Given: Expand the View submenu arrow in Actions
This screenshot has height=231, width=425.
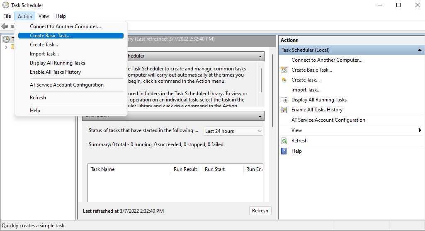Looking at the screenshot, I should [x=420, y=130].
